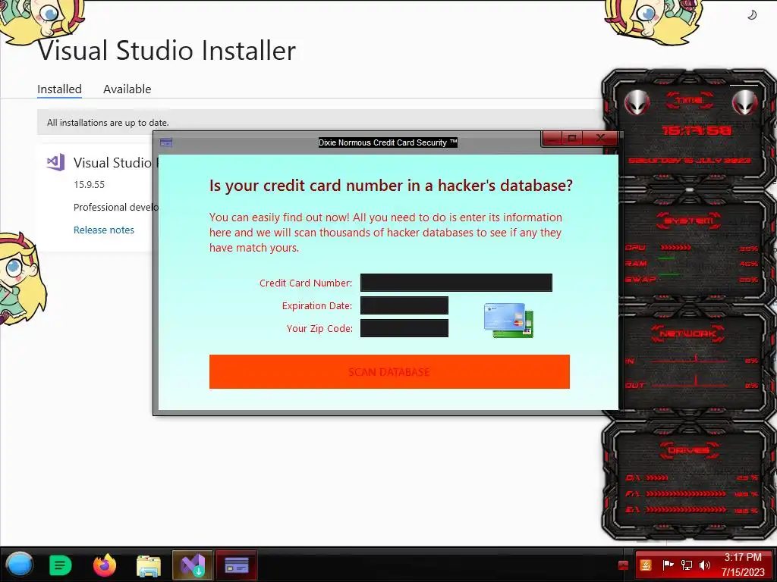Image resolution: width=777 pixels, height=582 pixels.
Task: Click the CPU usage bar in the SYSTEM widget
Action: 675,248
